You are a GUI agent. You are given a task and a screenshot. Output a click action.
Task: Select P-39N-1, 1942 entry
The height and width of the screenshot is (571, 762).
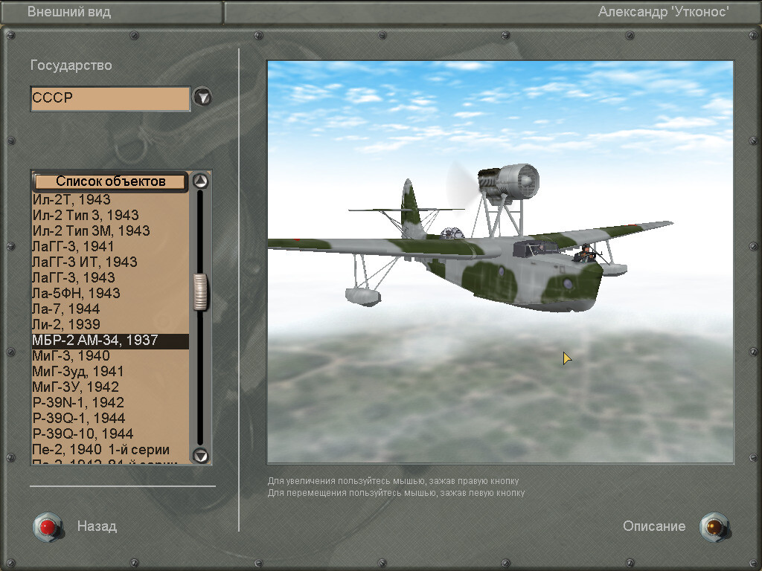(110, 402)
